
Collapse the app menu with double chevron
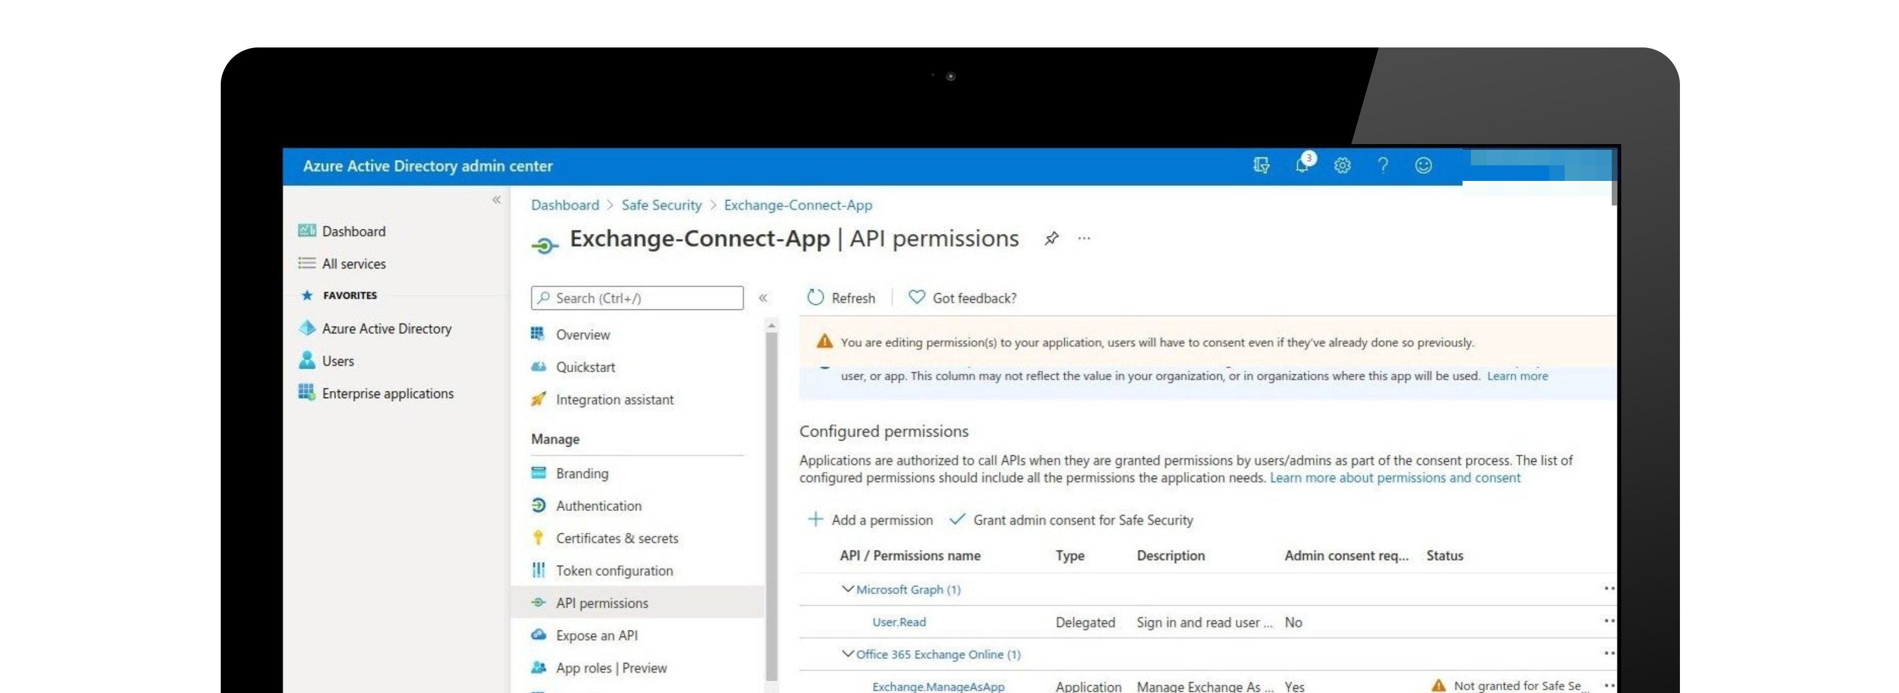pos(763,298)
